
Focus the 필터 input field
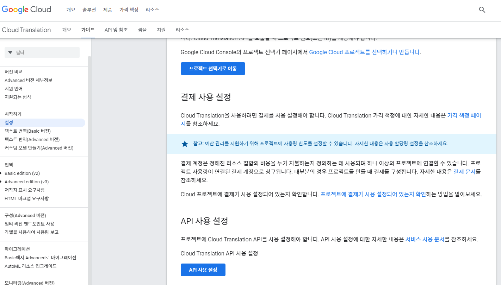[x=42, y=52]
